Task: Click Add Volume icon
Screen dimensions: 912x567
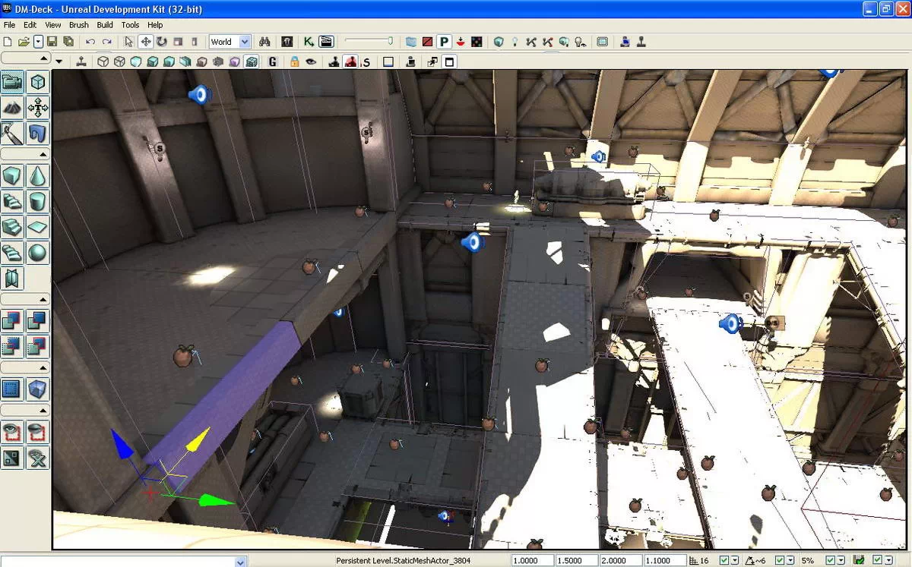Action: tap(38, 389)
